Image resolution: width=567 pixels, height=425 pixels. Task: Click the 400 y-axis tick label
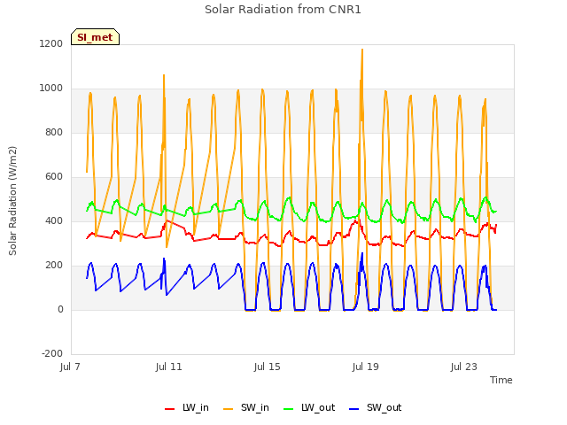point(54,220)
